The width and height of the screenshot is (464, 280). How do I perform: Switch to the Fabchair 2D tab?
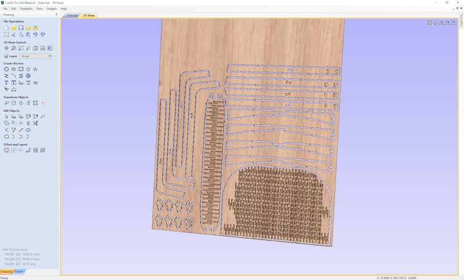71,16
